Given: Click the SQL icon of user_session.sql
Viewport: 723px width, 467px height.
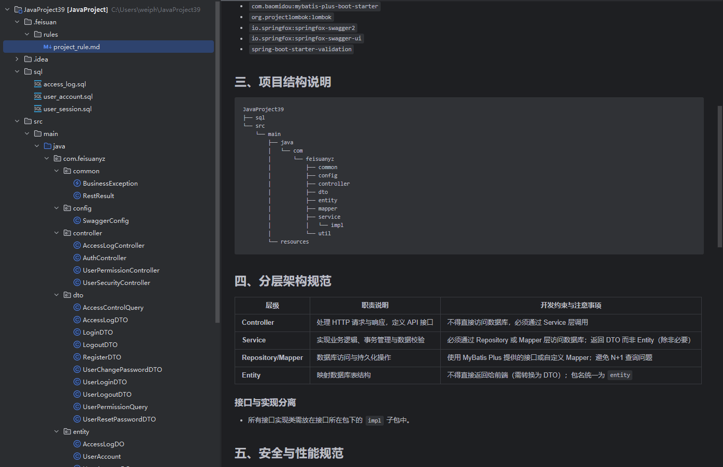Looking at the screenshot, I should [38, 109].
